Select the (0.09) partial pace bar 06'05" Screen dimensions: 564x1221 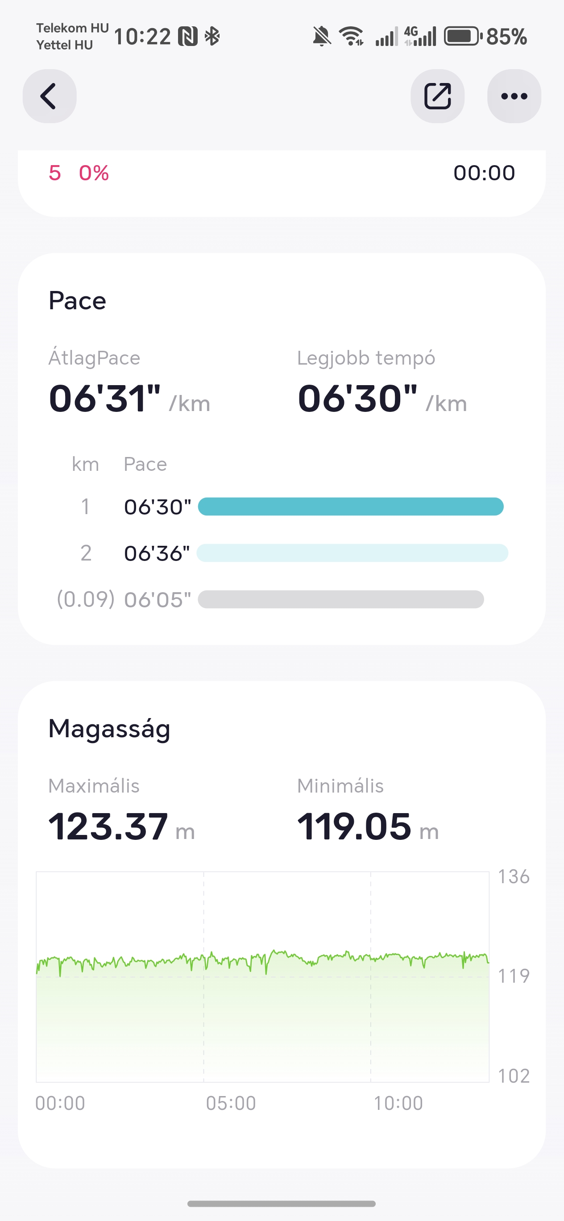pyautogui.click(x=341, y=600)
